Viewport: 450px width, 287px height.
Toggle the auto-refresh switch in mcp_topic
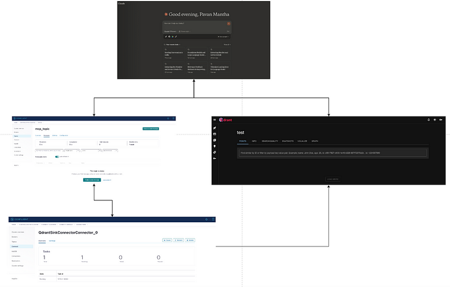coord(58,157)
